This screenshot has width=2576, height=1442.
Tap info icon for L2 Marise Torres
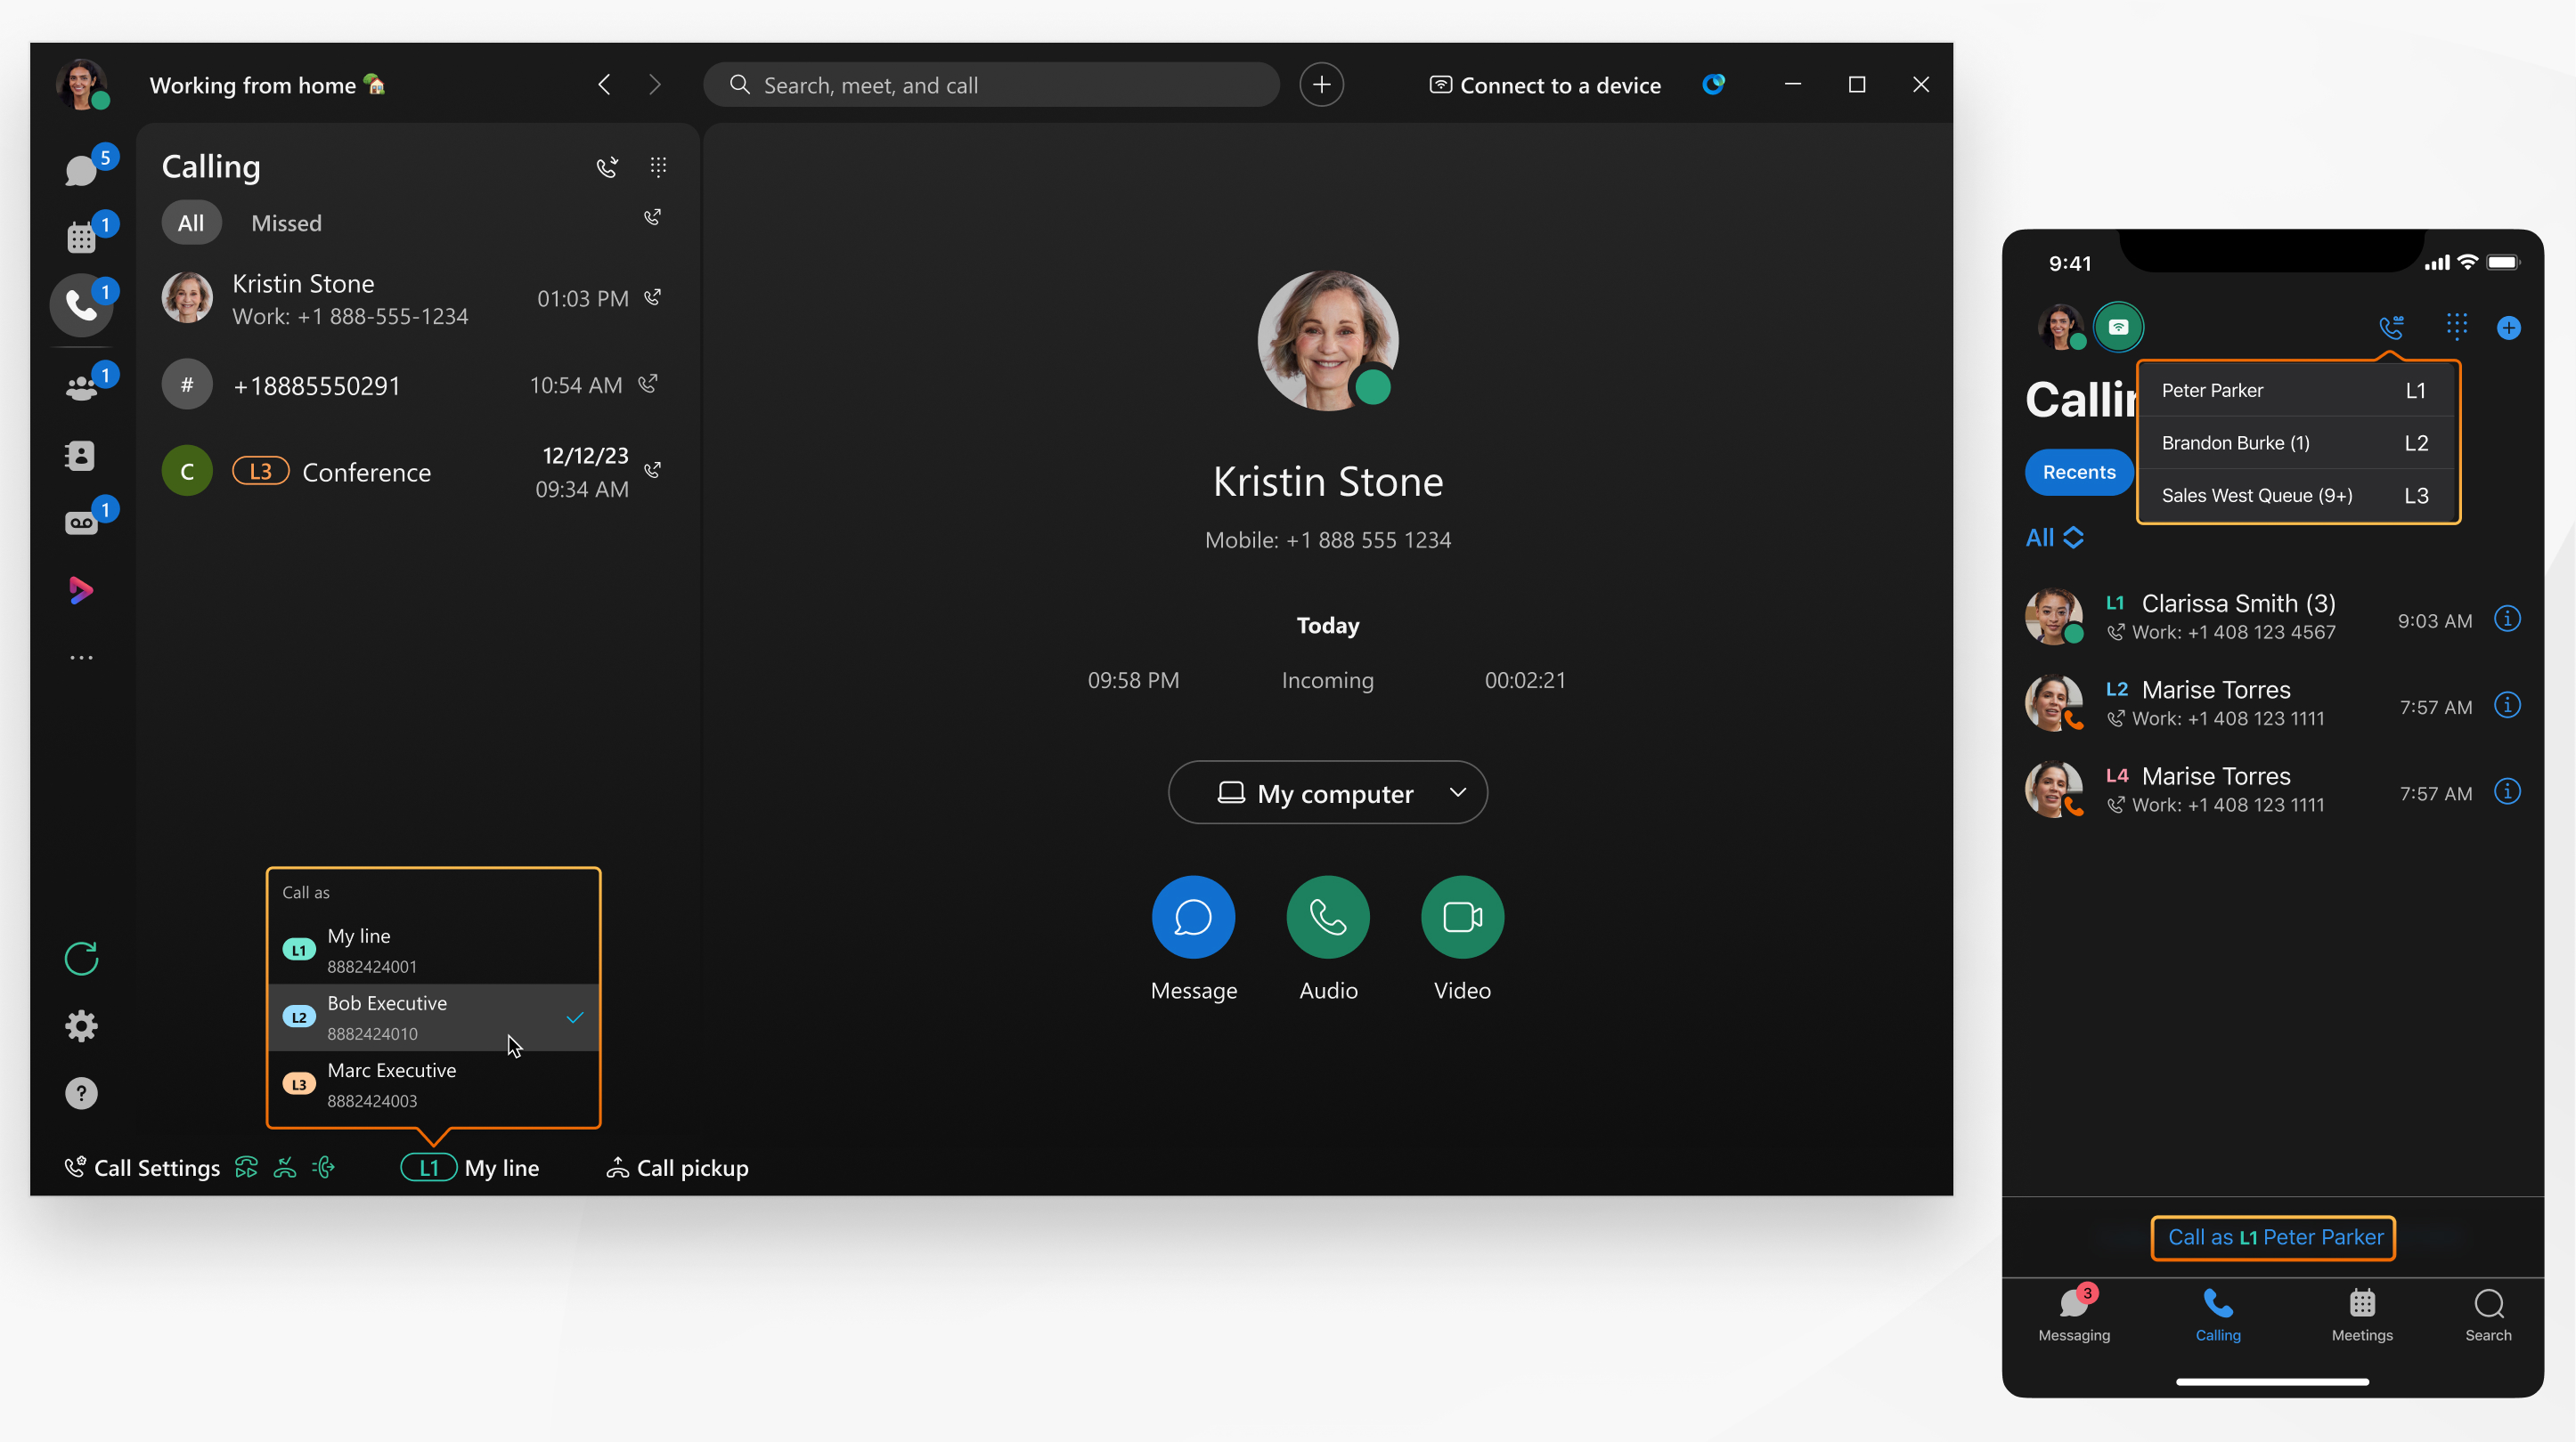point(2507,706)
